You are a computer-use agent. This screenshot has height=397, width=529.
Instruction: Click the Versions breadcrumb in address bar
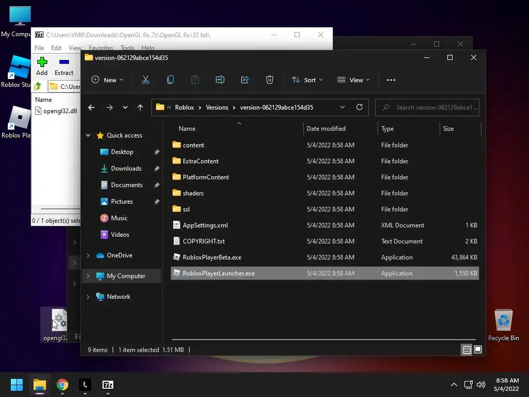coord(217,108)
